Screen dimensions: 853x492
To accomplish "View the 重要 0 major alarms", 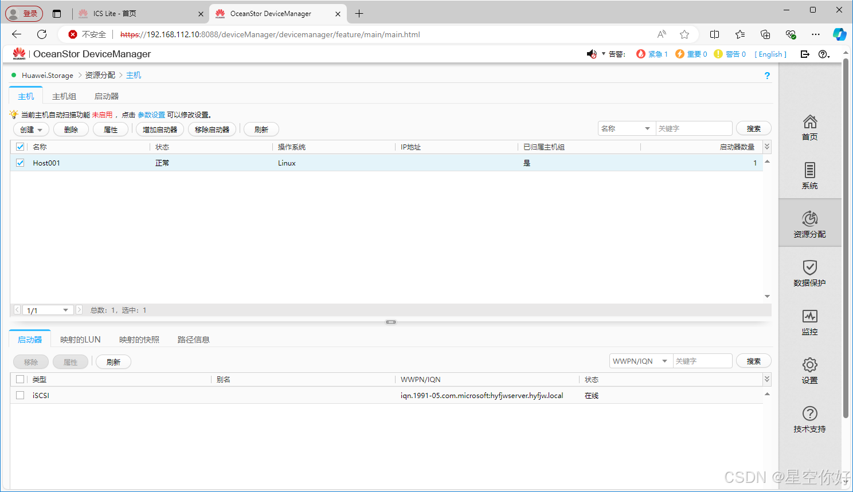I will (691, 54).
